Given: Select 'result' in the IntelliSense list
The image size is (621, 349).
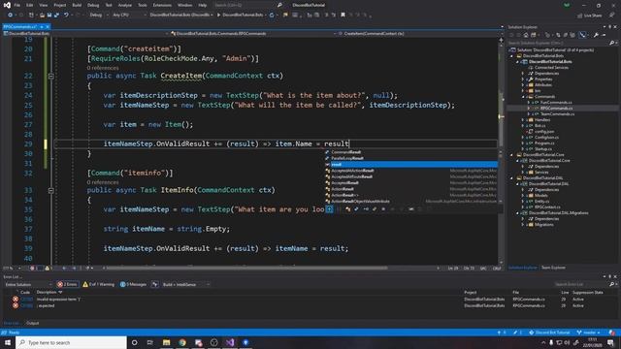Looking at the screenshot, I should coord(411,164).
